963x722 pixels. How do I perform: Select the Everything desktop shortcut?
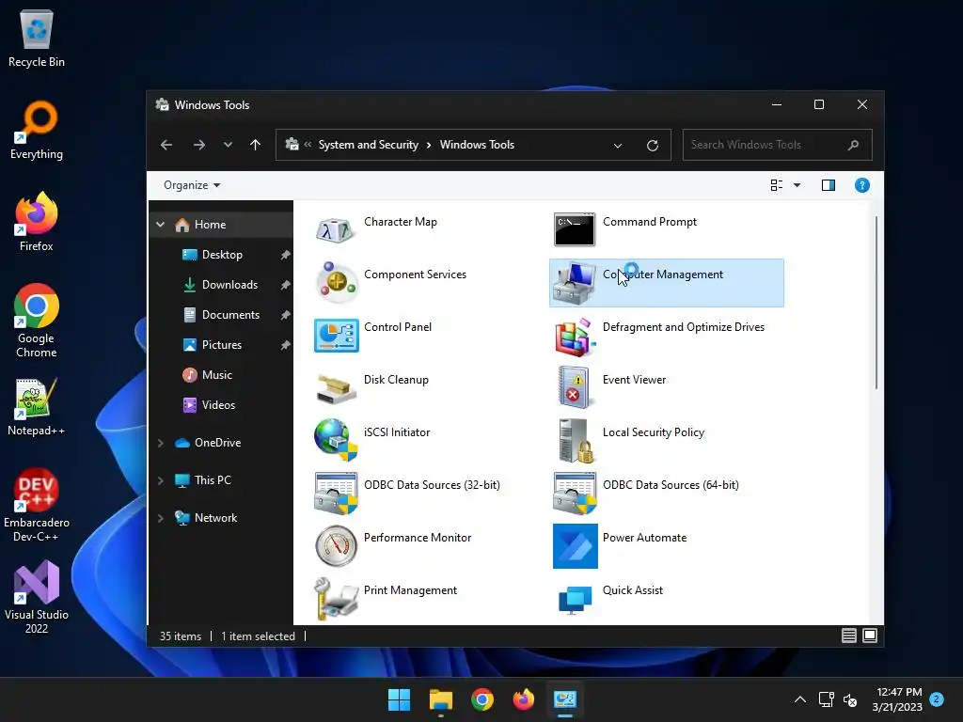coord(37,131)
